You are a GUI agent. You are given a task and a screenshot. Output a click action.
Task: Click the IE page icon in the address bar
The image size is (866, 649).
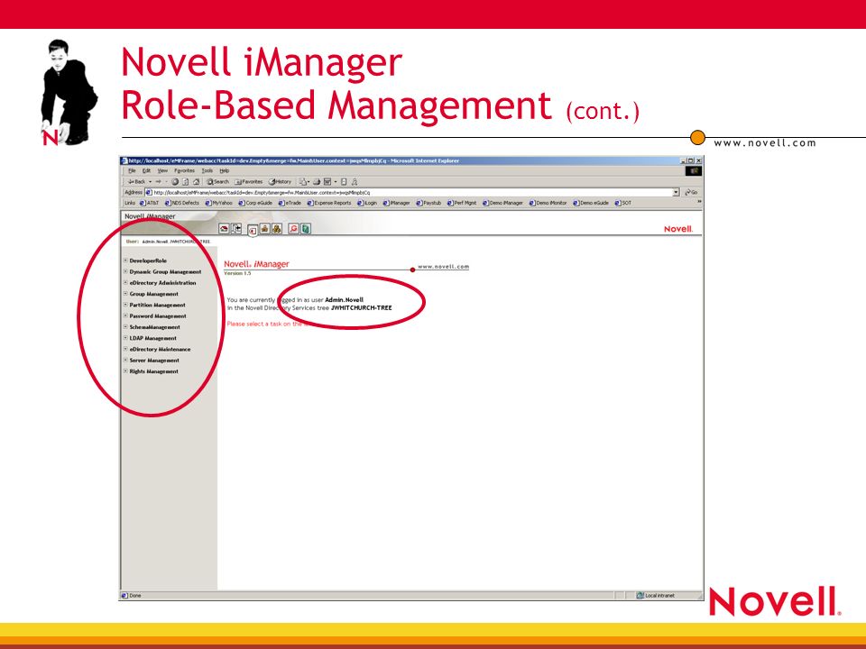point(149,193)
